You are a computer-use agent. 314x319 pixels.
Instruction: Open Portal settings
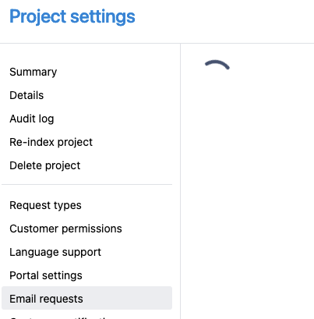(x=46, y=275)
